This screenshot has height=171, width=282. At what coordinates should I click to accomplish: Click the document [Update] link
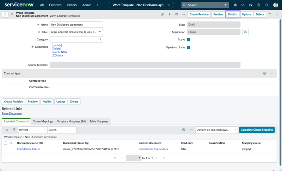(x=57, y=45)
